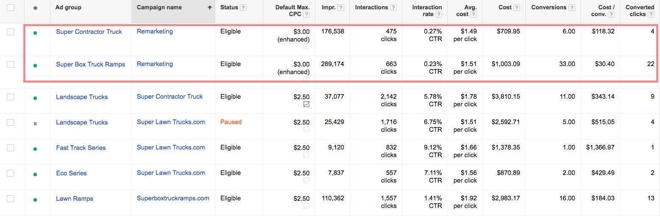
Task: Open paused status menu for Landscape Trucks
Action: 35,124
